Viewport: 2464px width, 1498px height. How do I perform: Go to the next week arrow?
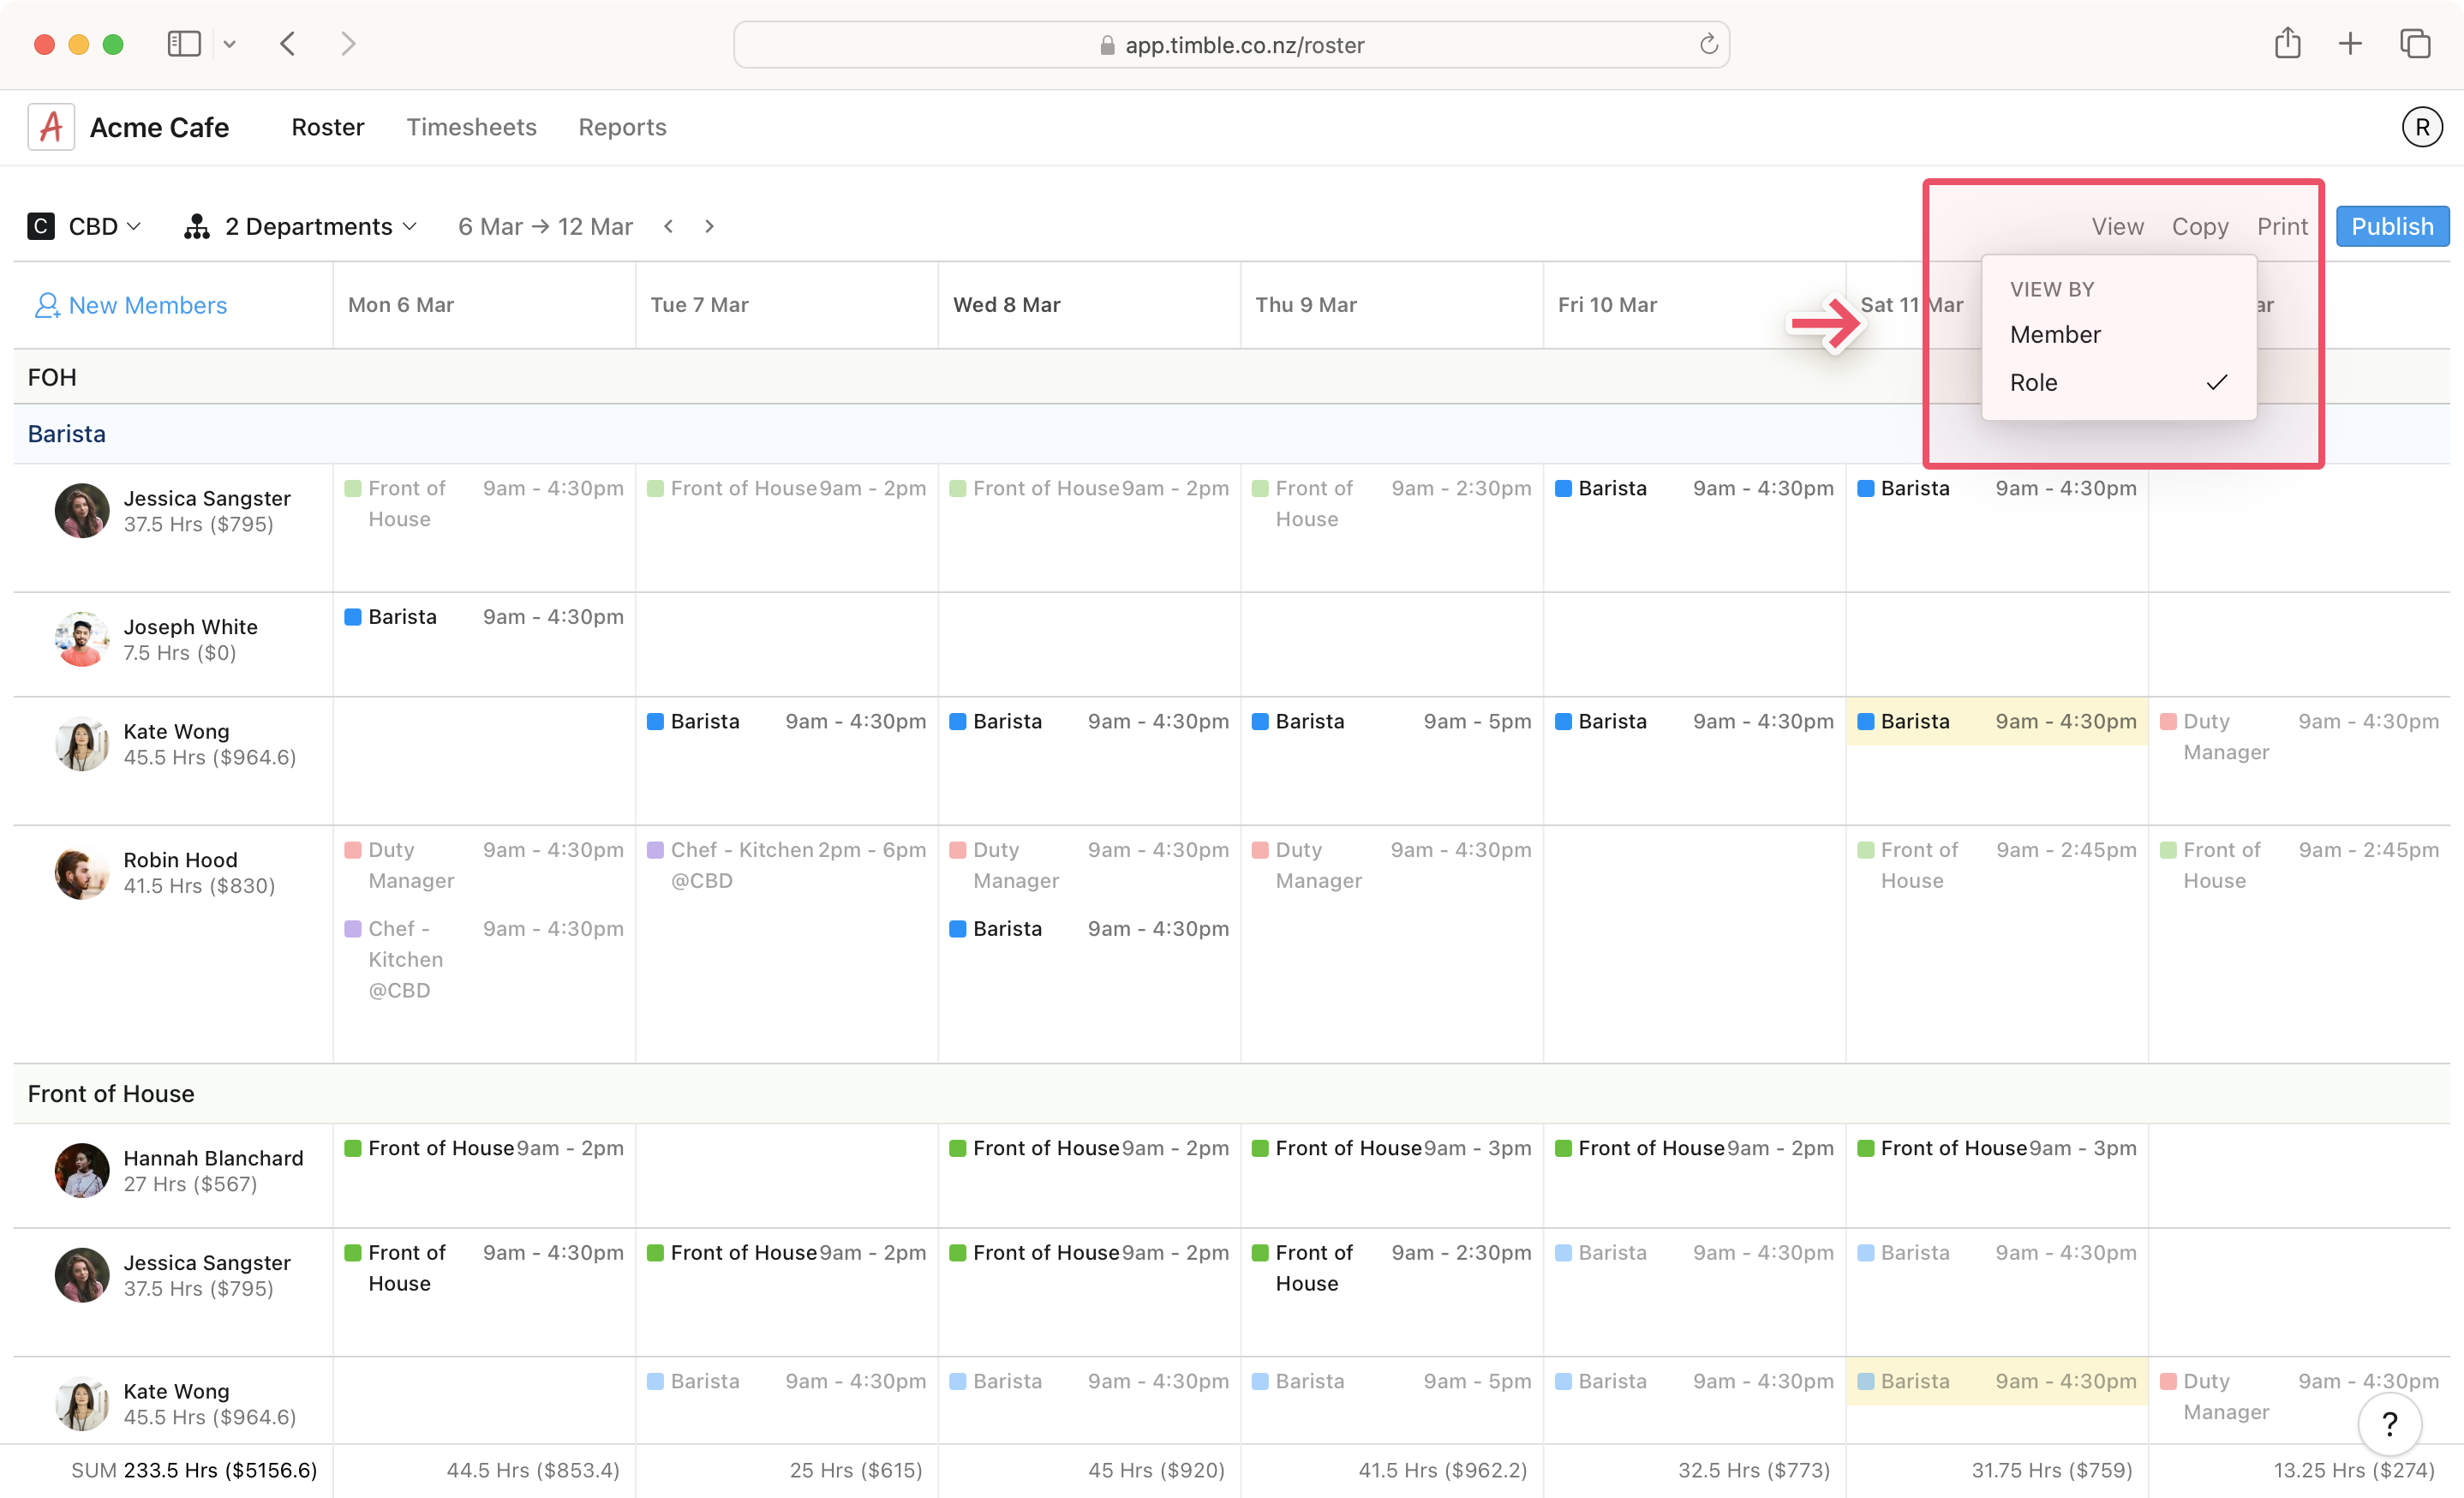click(x=709, y=227)
